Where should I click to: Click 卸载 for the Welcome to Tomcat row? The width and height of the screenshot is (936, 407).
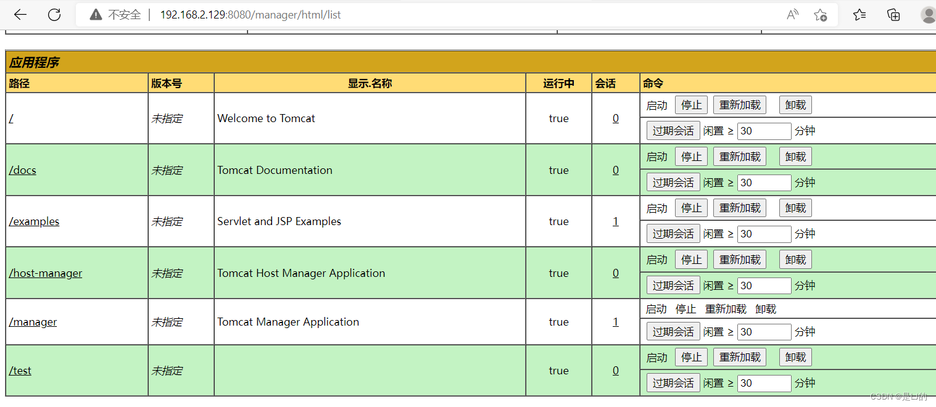tap(795, 105)
